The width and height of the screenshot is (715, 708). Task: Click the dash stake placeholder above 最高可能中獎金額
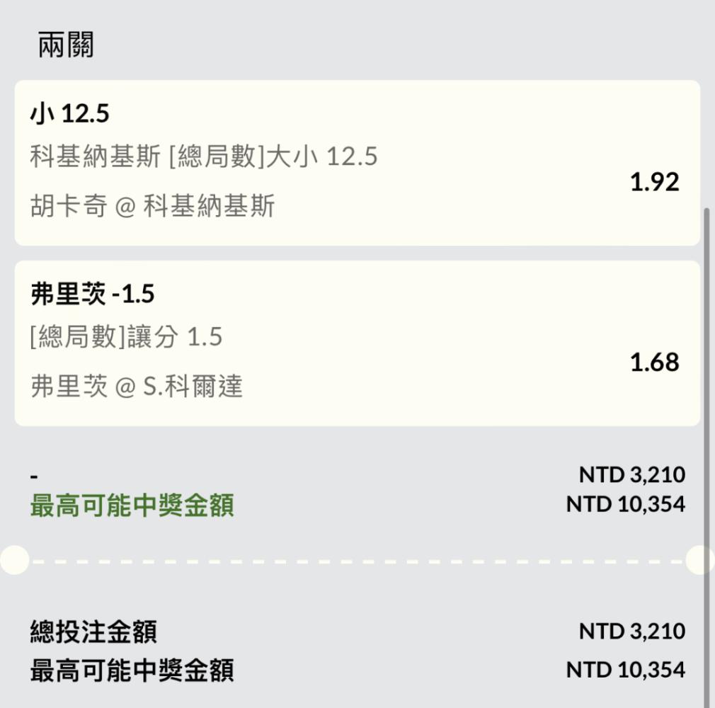click(34, 477)
